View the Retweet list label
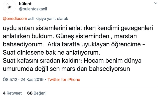 point(14,93)
